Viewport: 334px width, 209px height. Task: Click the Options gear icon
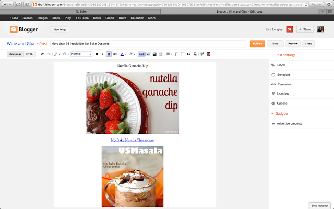273,103
